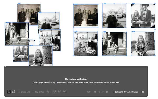Image resolution: width=158 pixels, height=99 pixels.
Task: Close the Content Conveyor panel
Action: (x=6, y=67)
